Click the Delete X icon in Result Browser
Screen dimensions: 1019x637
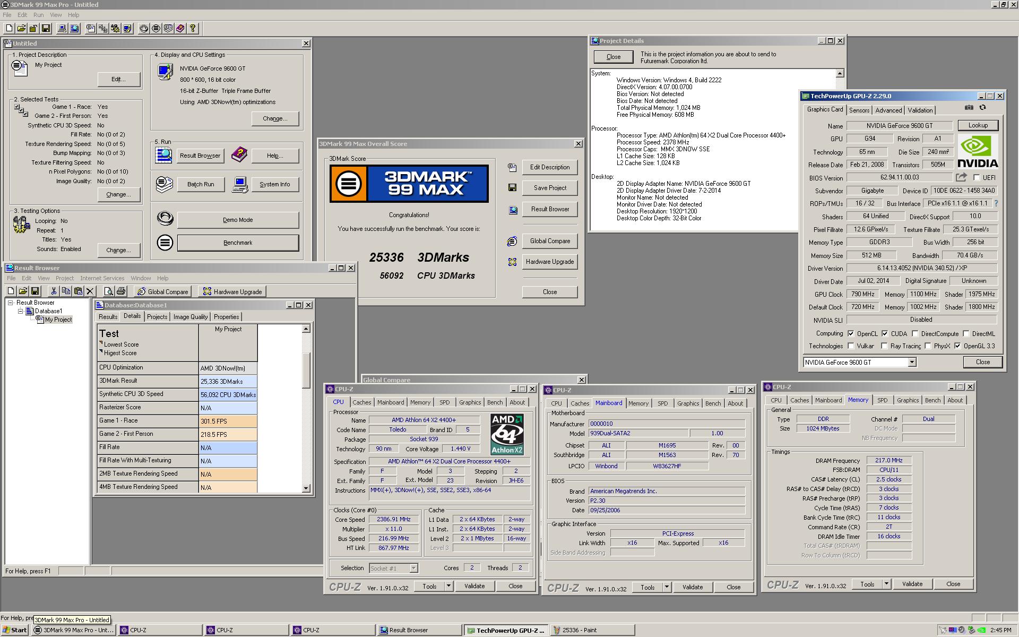(x=90, y=291)
